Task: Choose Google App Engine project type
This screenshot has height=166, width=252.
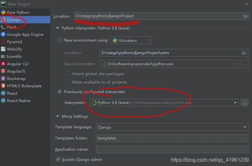Action: pos(25,35)
